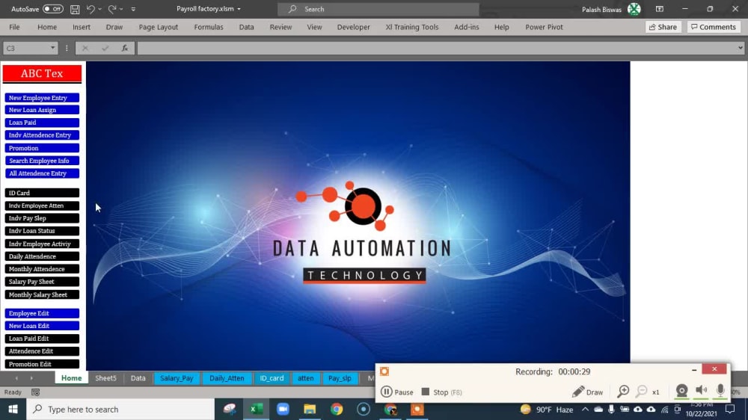Click the formula bar Enter checkmark icon
The height and width of the screenshot is (420, 748).
(x=105, y=48)
